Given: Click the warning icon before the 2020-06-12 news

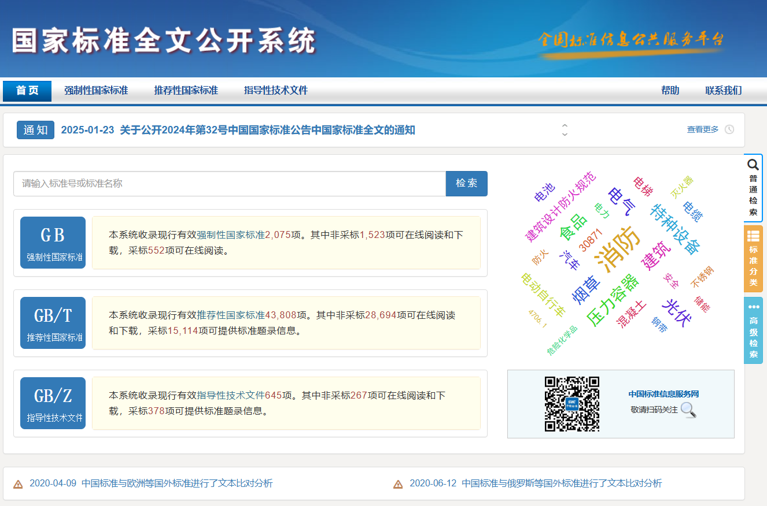Looking at the screenshot, I should pos(398,485).
